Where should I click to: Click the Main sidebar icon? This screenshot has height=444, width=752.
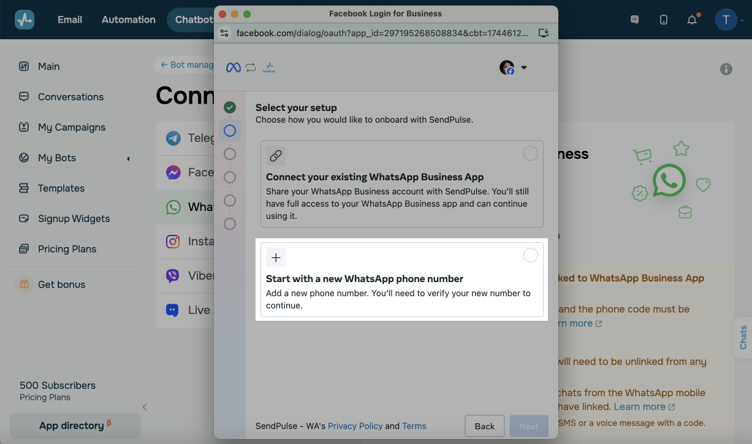24,66
